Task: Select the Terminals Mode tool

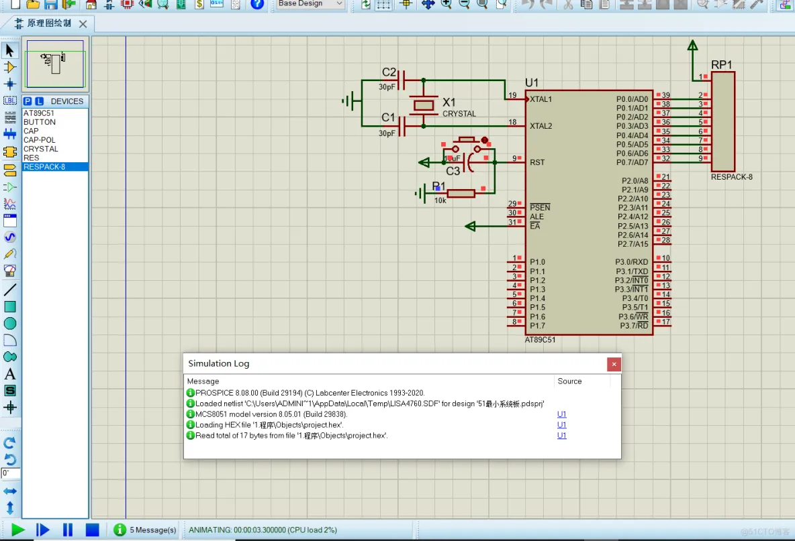Action: [x=9, y=170]
